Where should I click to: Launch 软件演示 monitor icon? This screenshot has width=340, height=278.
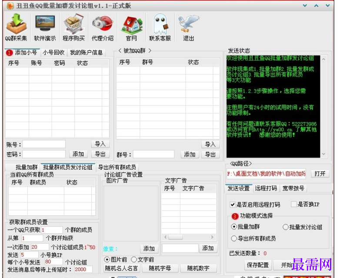[45, 27]
